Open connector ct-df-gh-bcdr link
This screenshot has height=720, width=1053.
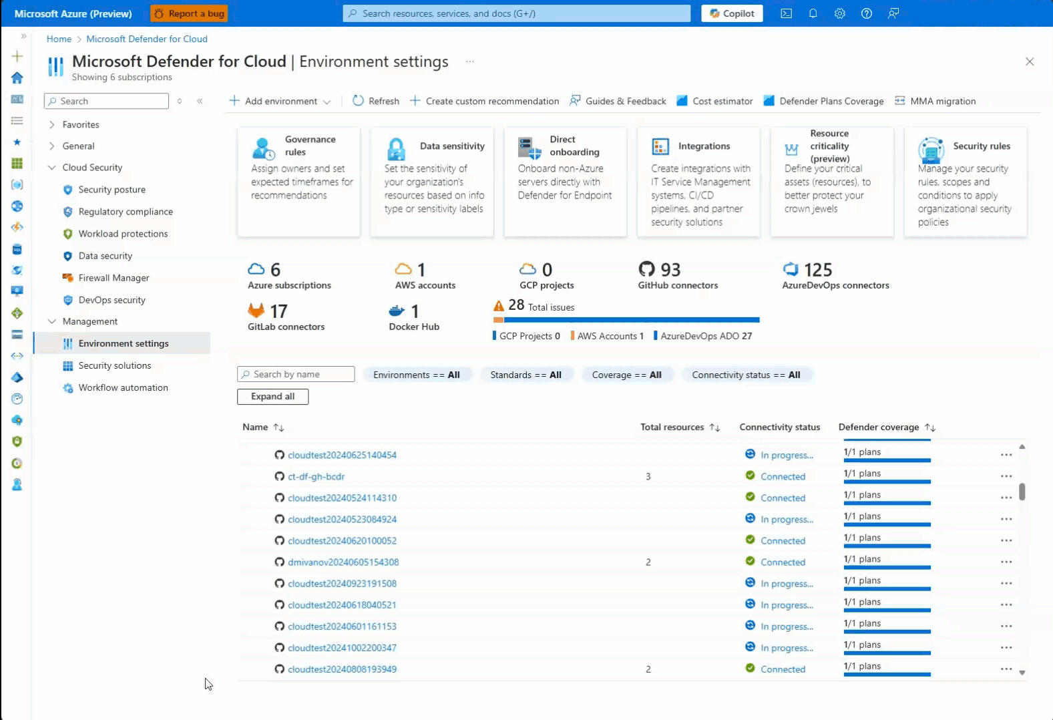pyautogui.click(x=316, y=477)
